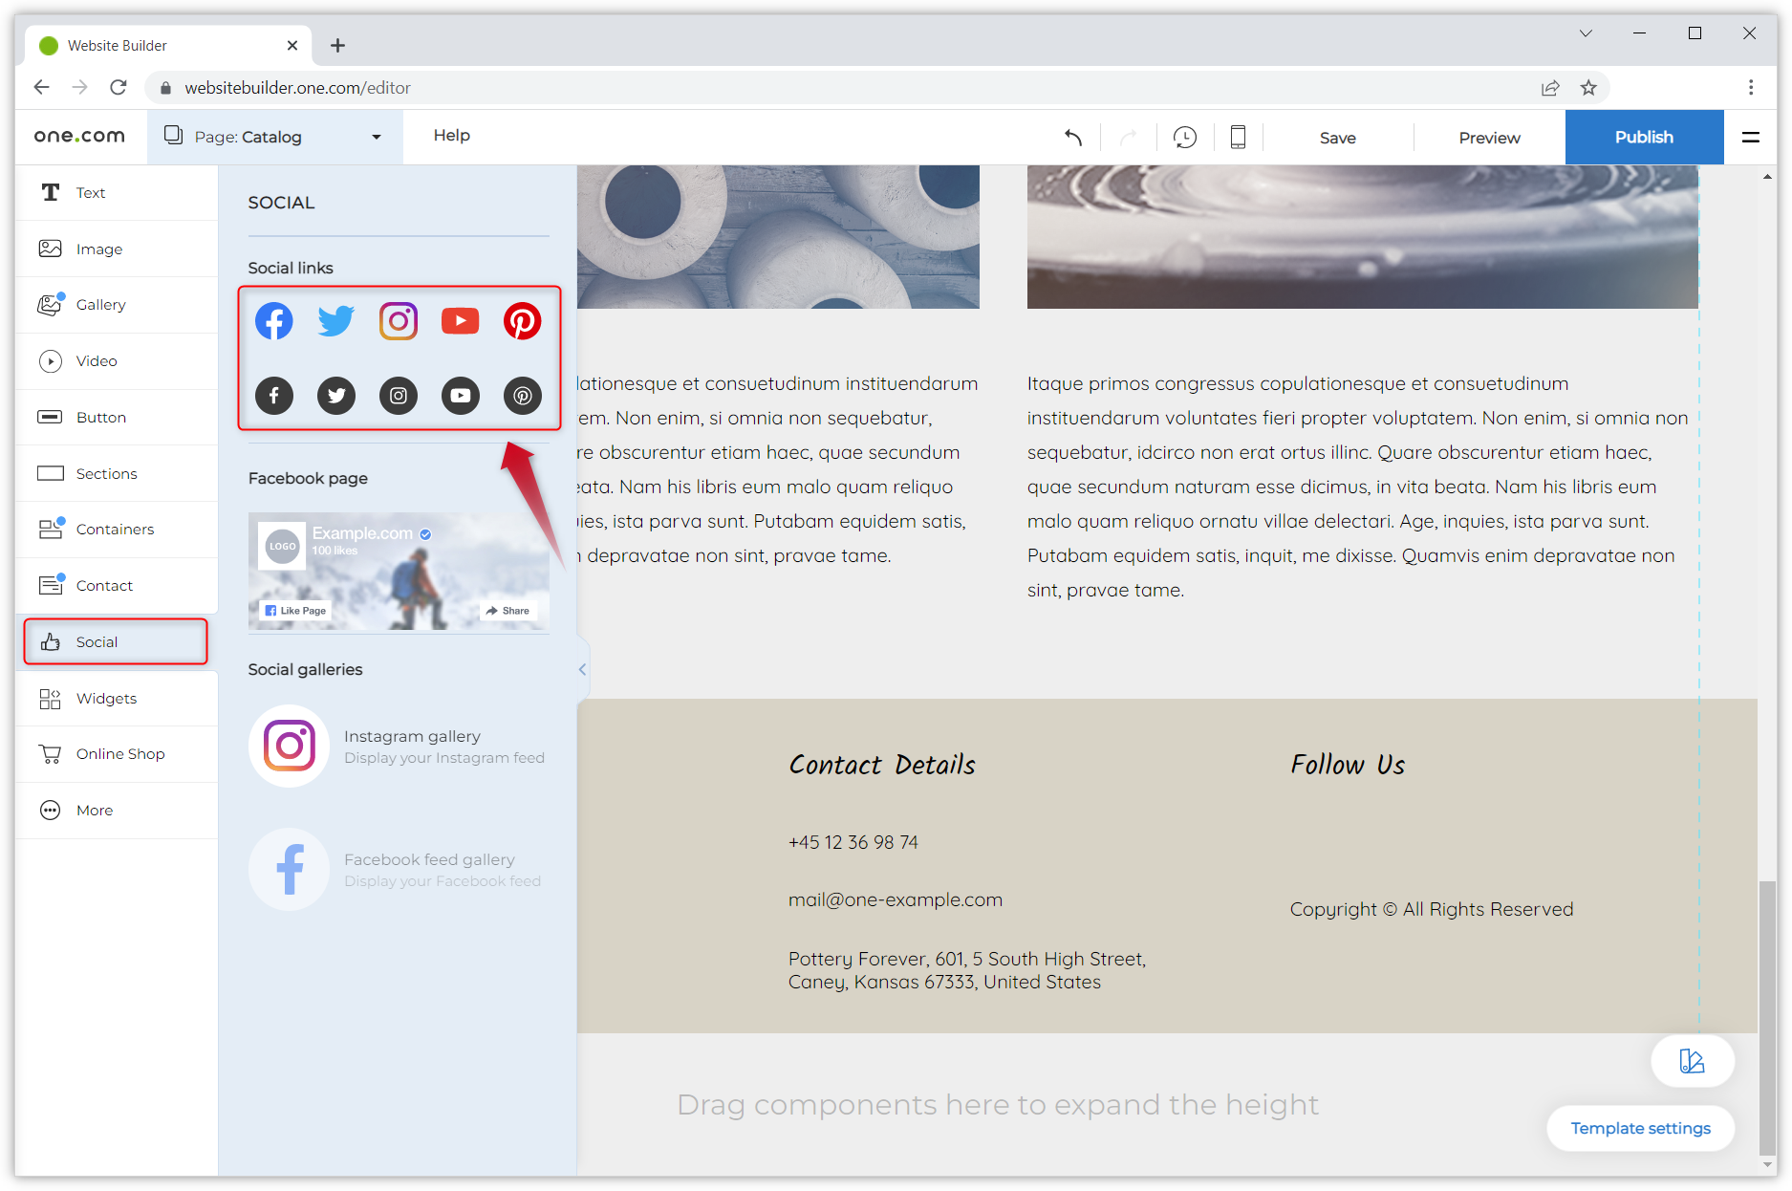
Task: Open Template settings
Action: 1640,1128
